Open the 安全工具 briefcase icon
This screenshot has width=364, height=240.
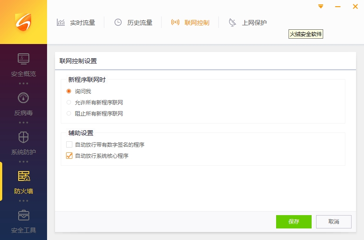click(24, 215)
